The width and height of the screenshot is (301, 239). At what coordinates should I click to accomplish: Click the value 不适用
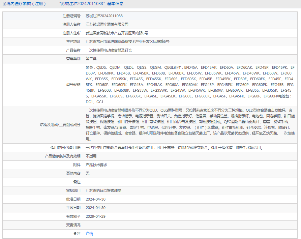[x=91, y=156]
